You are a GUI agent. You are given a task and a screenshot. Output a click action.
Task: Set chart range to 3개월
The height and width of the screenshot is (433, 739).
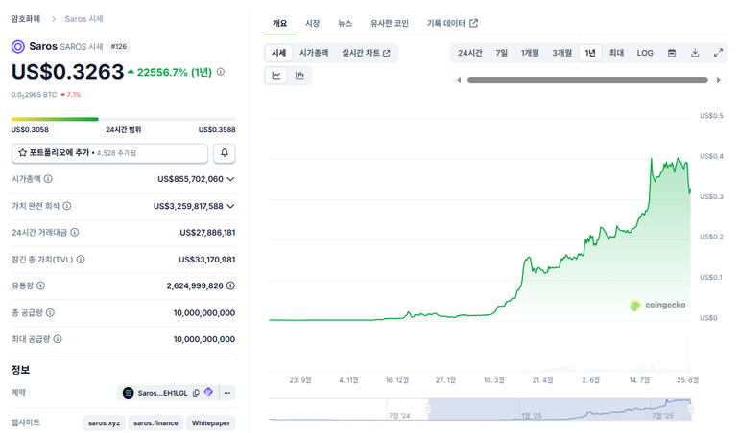pos(561,53)
